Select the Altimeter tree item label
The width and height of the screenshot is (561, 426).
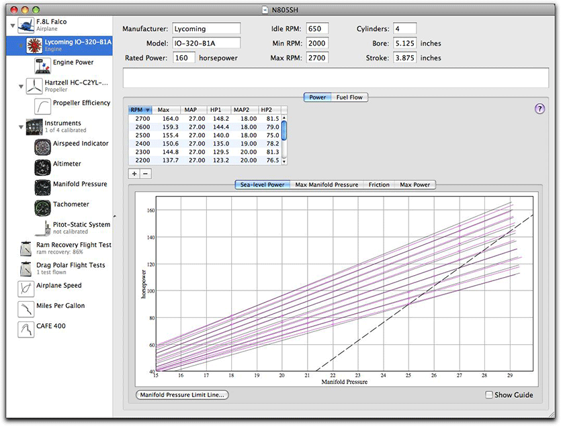67,164
